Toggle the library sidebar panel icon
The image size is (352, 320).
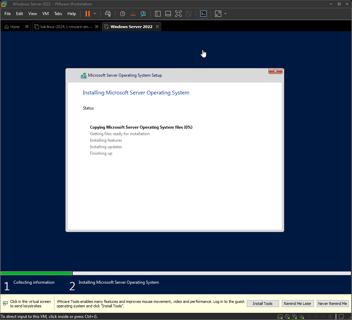point(158,14)
